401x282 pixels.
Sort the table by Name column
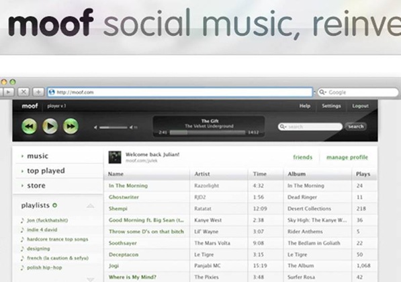click(x=116, y=174)
